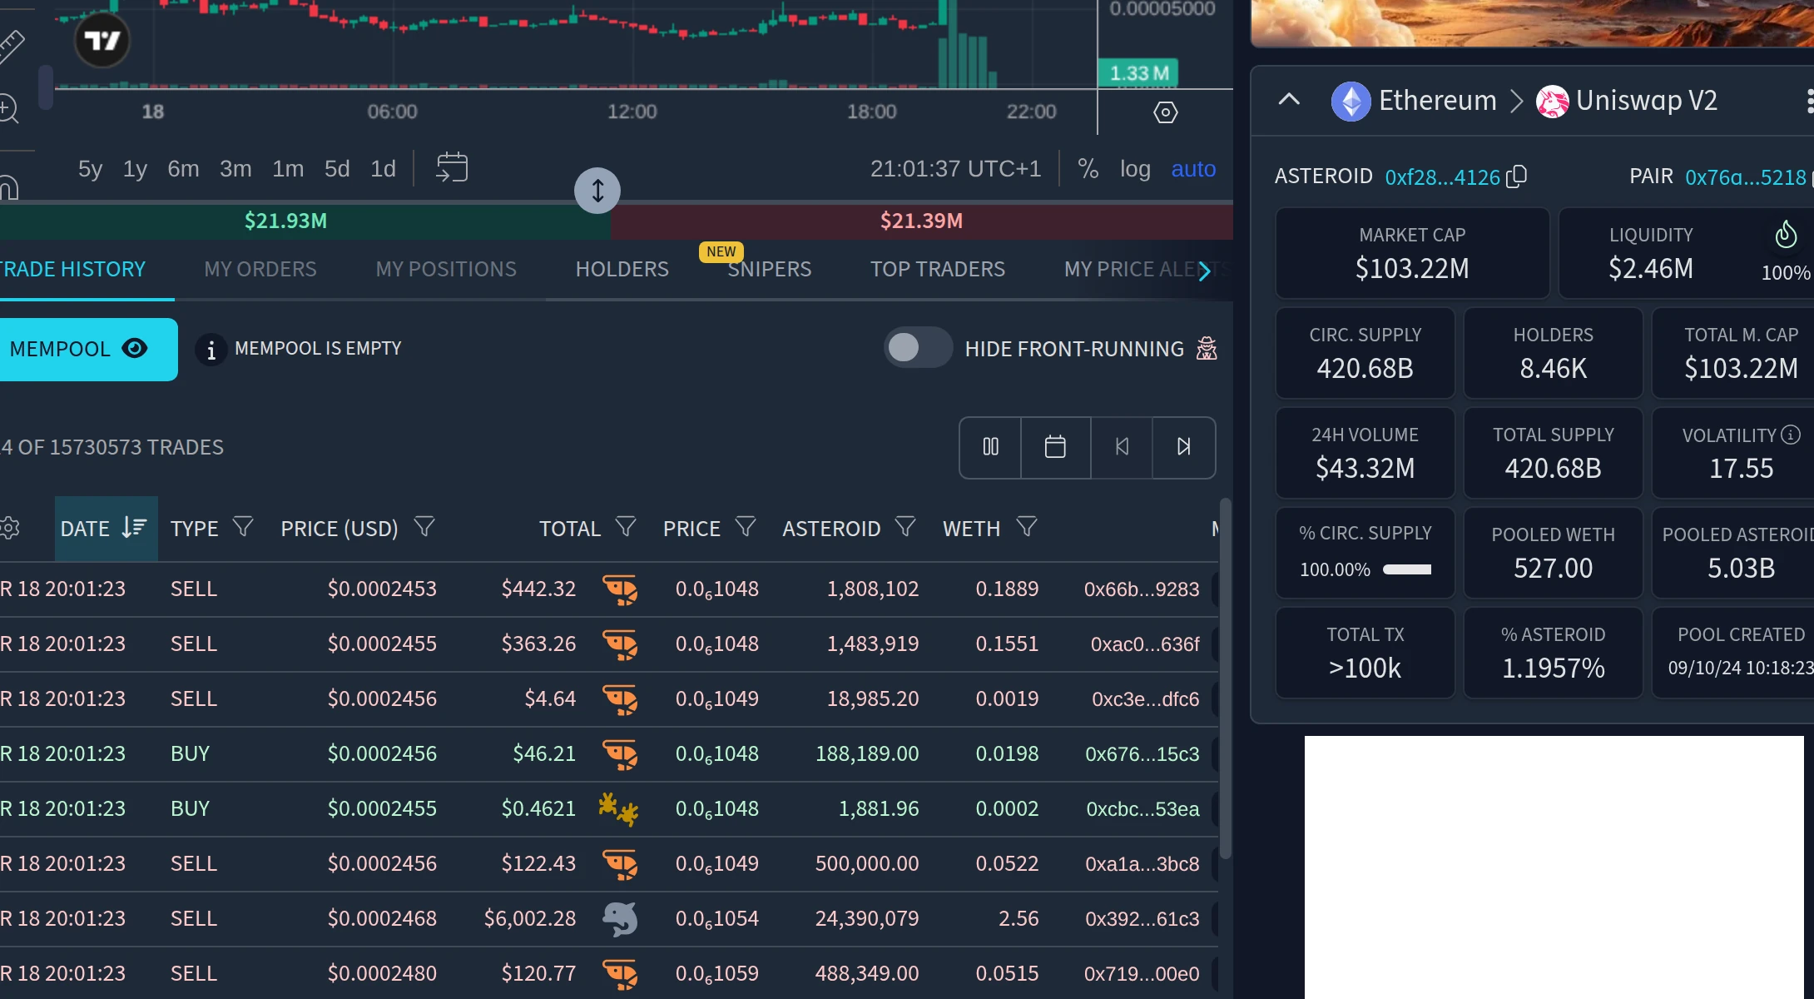The height and width of the screenshot is (999, 1814).
Task: Set chart range to 3m
Action: pos(235,169)
